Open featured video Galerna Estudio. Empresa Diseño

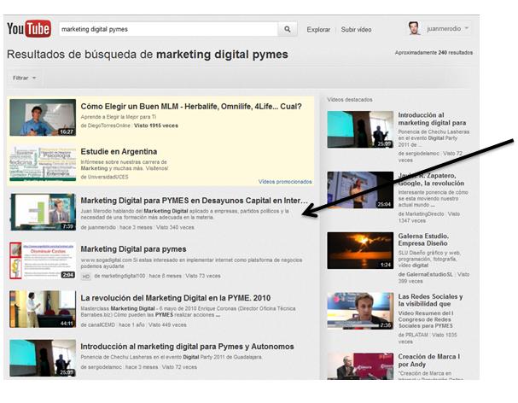tap(423, 240)
